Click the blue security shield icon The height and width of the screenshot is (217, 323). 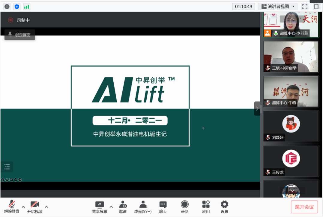[17, 7]
